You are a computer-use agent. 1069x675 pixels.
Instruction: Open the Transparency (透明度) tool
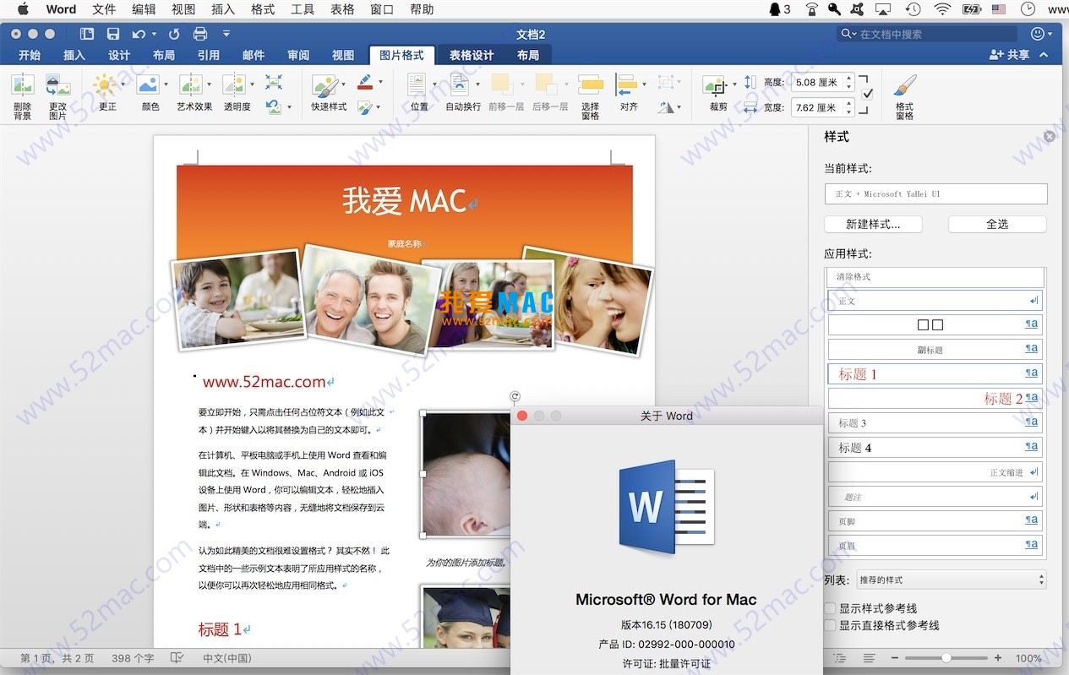tap(233, 85)
